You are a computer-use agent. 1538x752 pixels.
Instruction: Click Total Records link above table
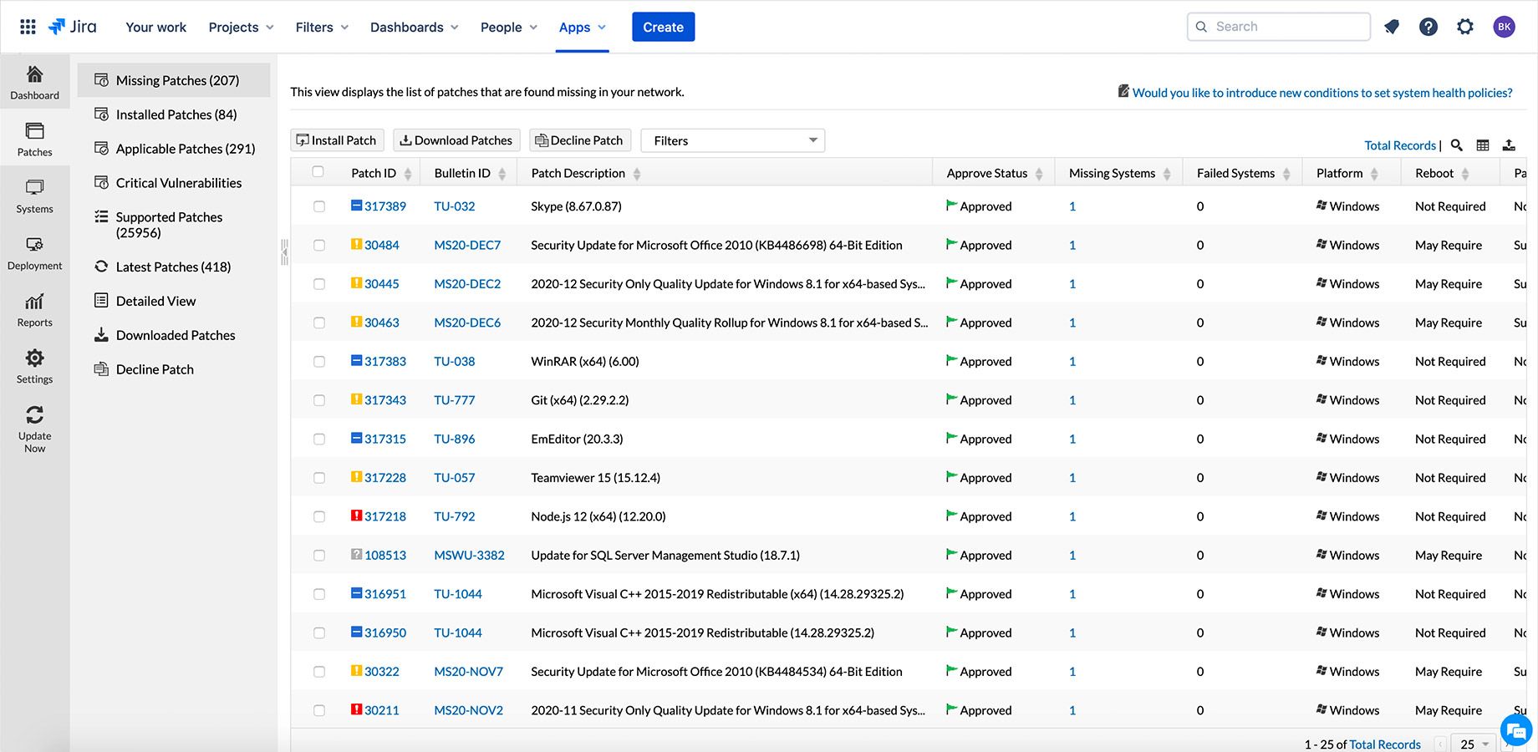(x=1400, y=145)
